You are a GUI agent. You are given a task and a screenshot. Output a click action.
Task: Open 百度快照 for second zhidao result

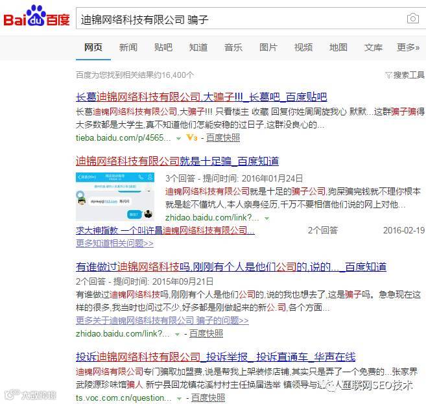tap(206, 333)
